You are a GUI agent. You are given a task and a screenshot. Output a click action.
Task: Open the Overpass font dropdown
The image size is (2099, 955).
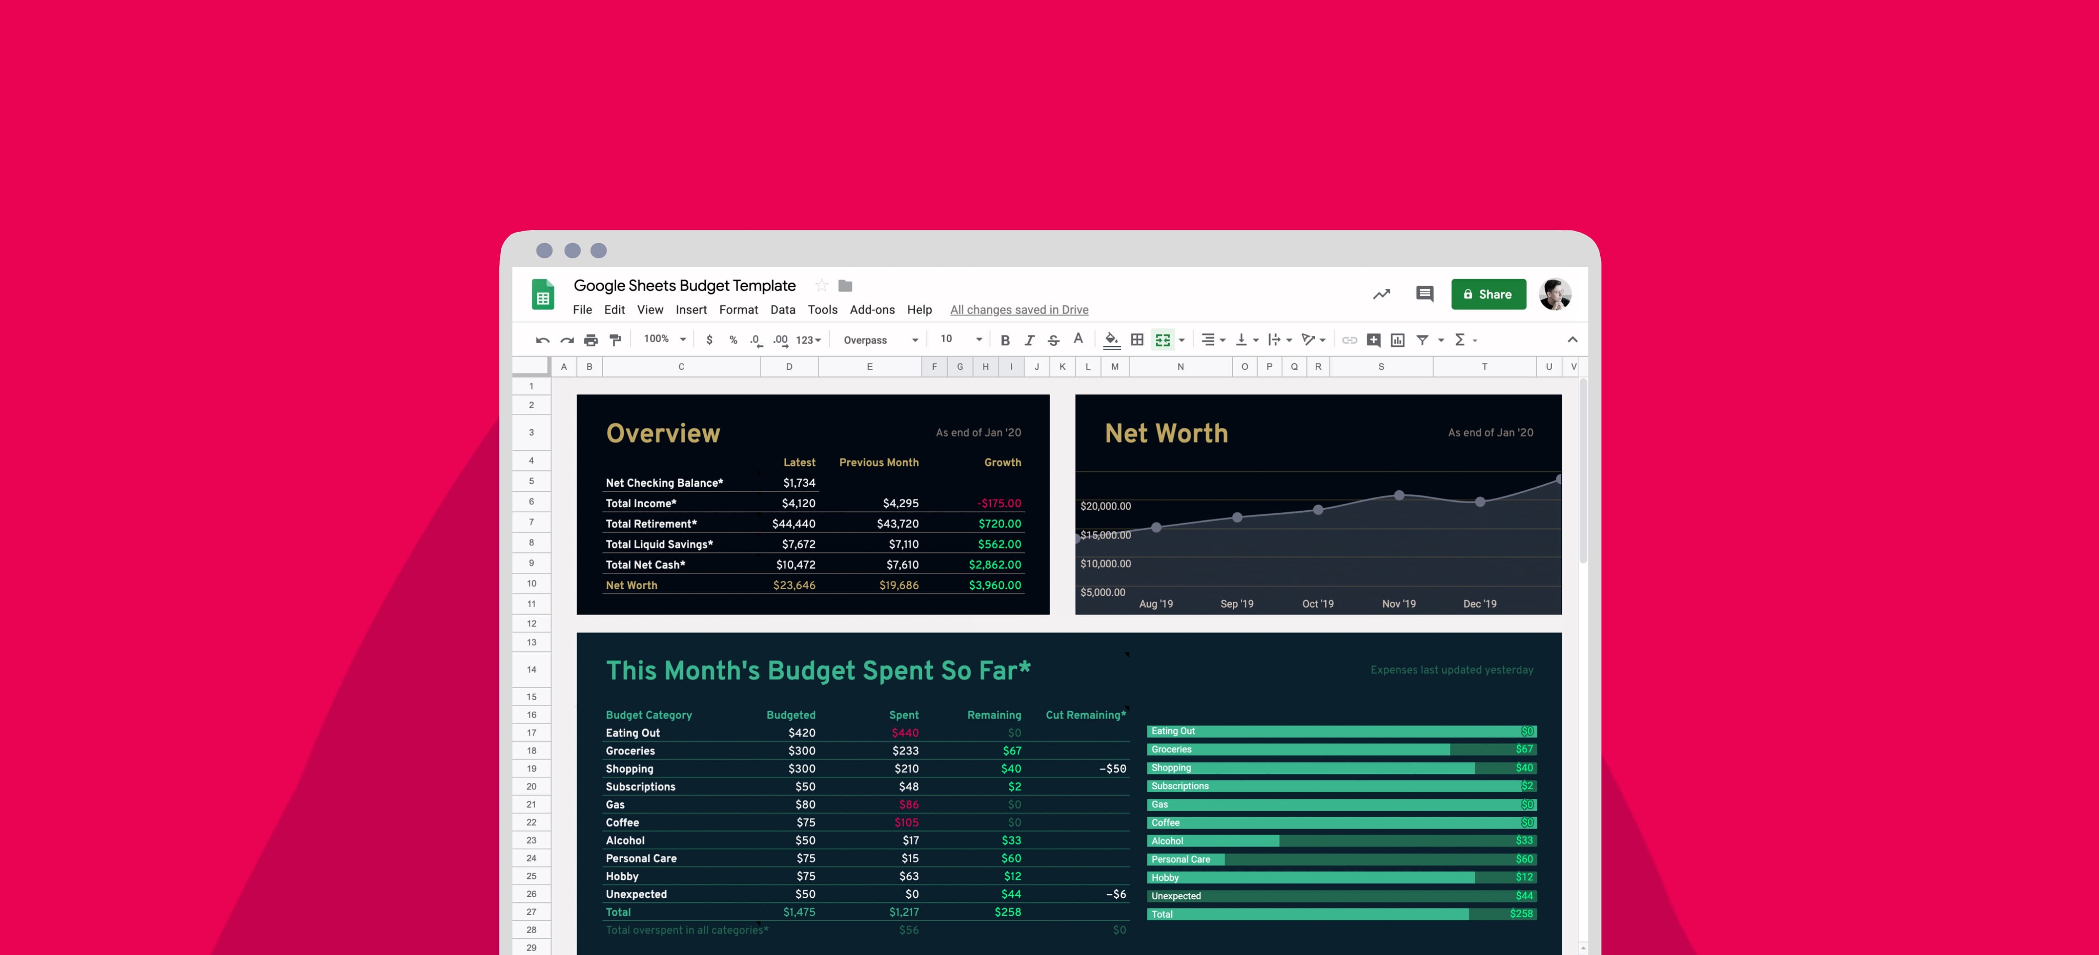[x=881, y=340]
